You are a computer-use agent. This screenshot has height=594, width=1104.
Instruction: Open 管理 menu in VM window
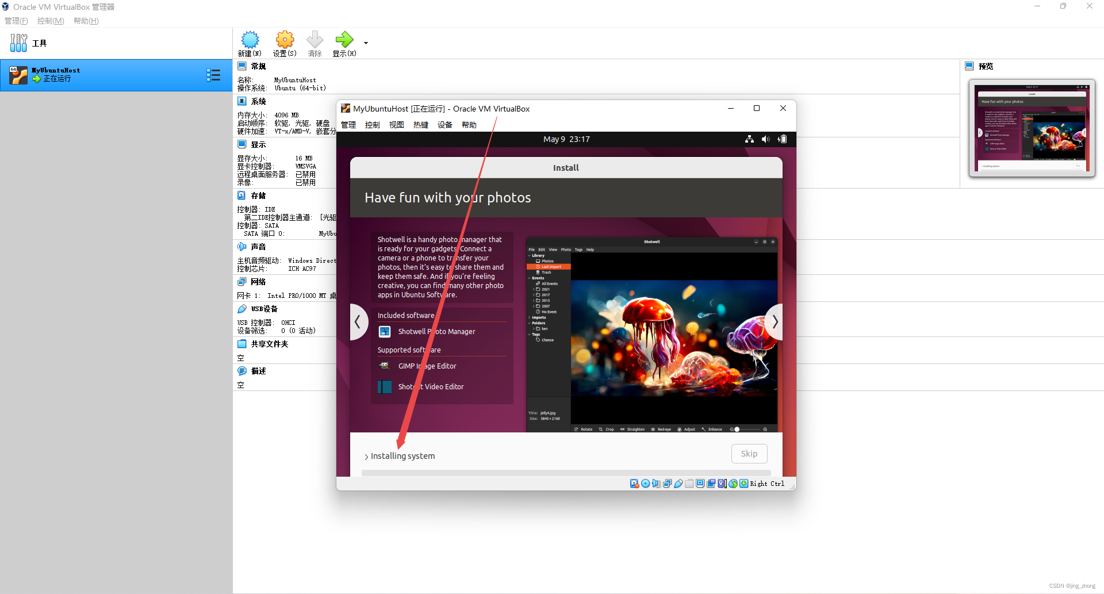[x=348, y=125]
